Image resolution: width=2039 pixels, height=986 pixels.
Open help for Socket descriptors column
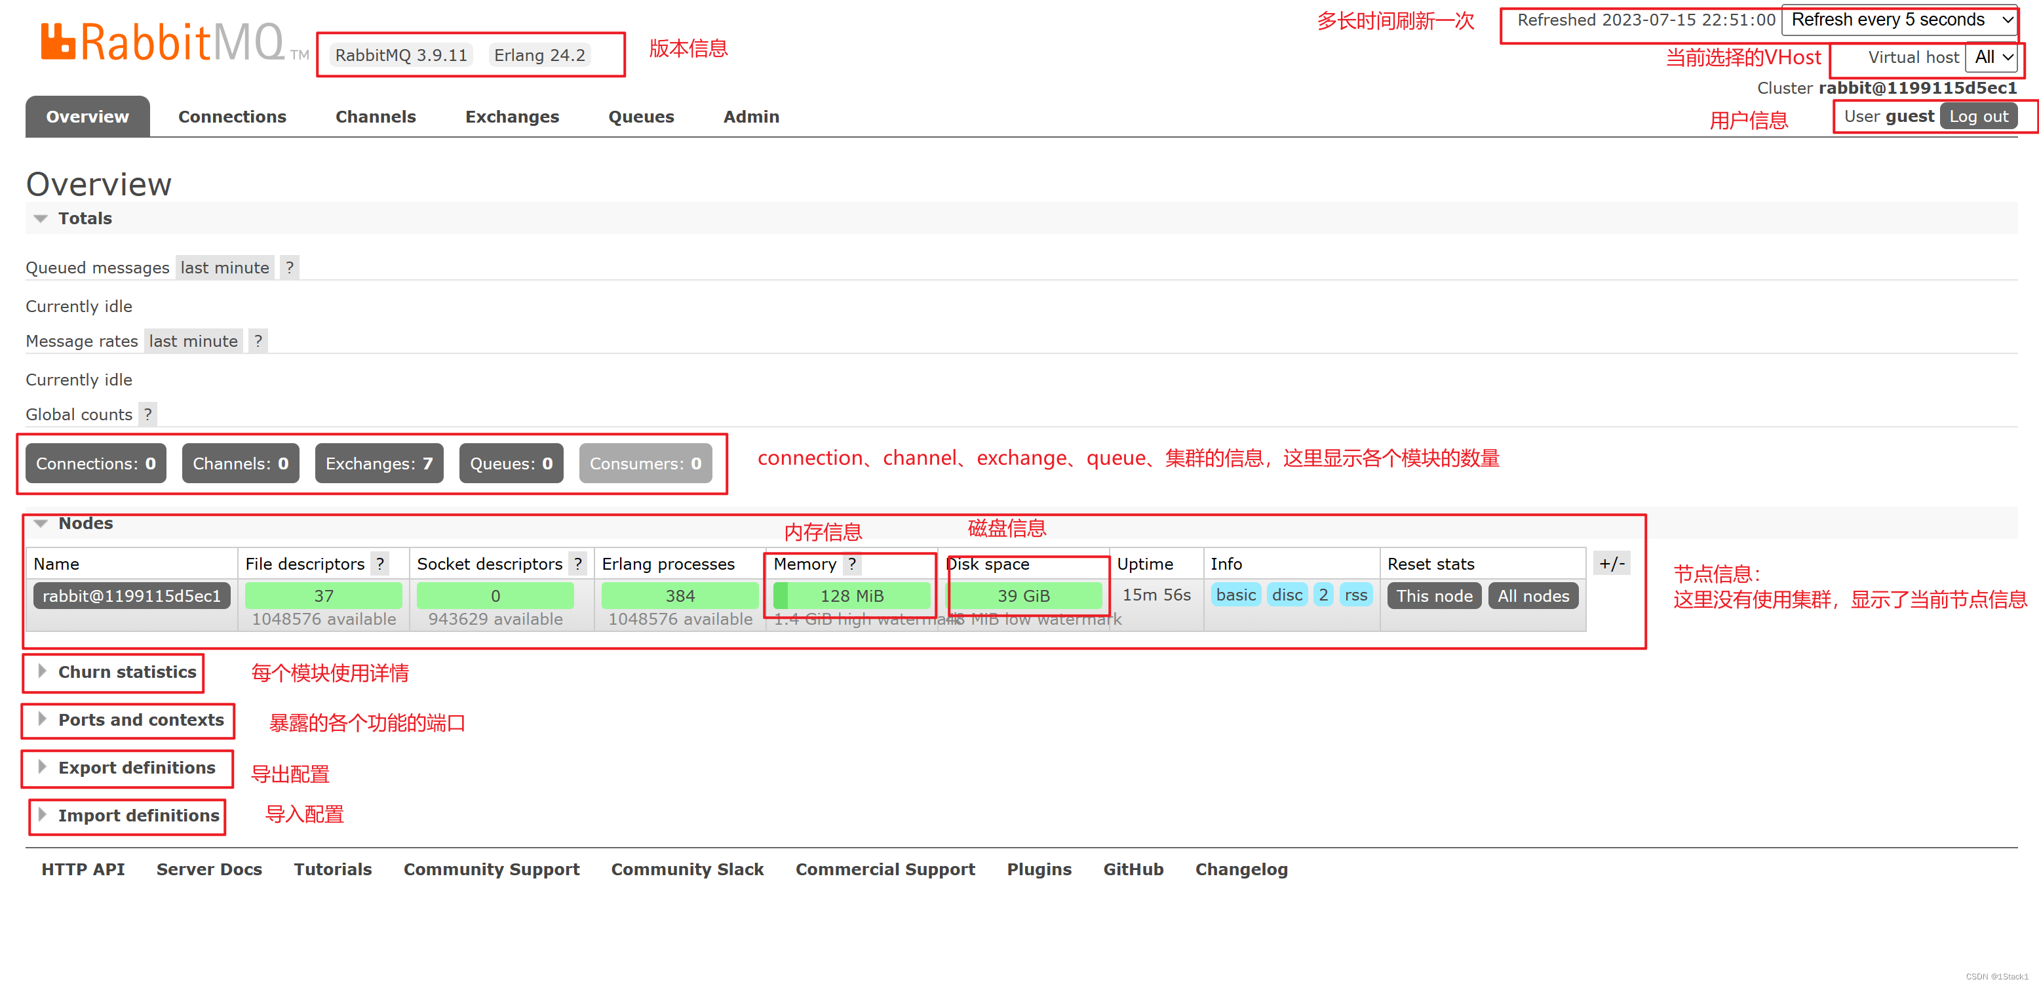(578, 564)
